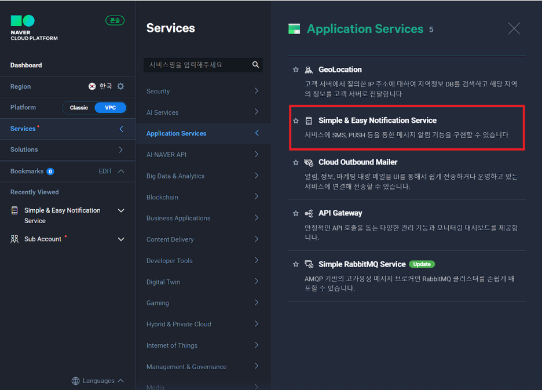Click the green 콘솔 badge
The height and width of the screenshot is (390, 542).
coord(115,20)
